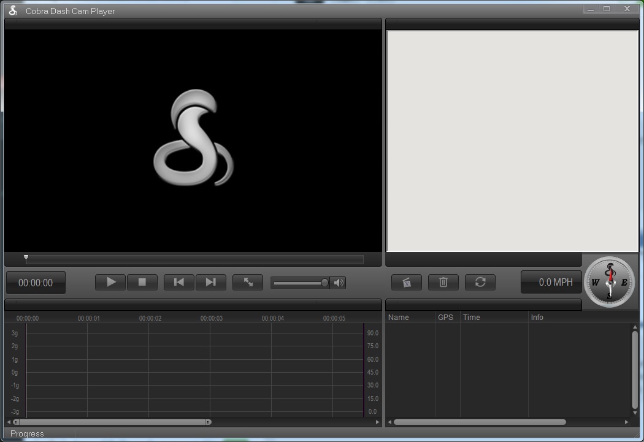This screenshot has width=644, height=442.
Task: Click the Cobra logo in the title bar
Action: pos(13,10)
